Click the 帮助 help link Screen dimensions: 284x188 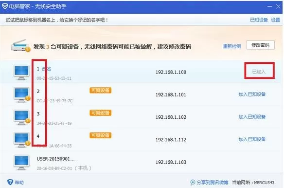pyautogui.click(x=19, y=182)
